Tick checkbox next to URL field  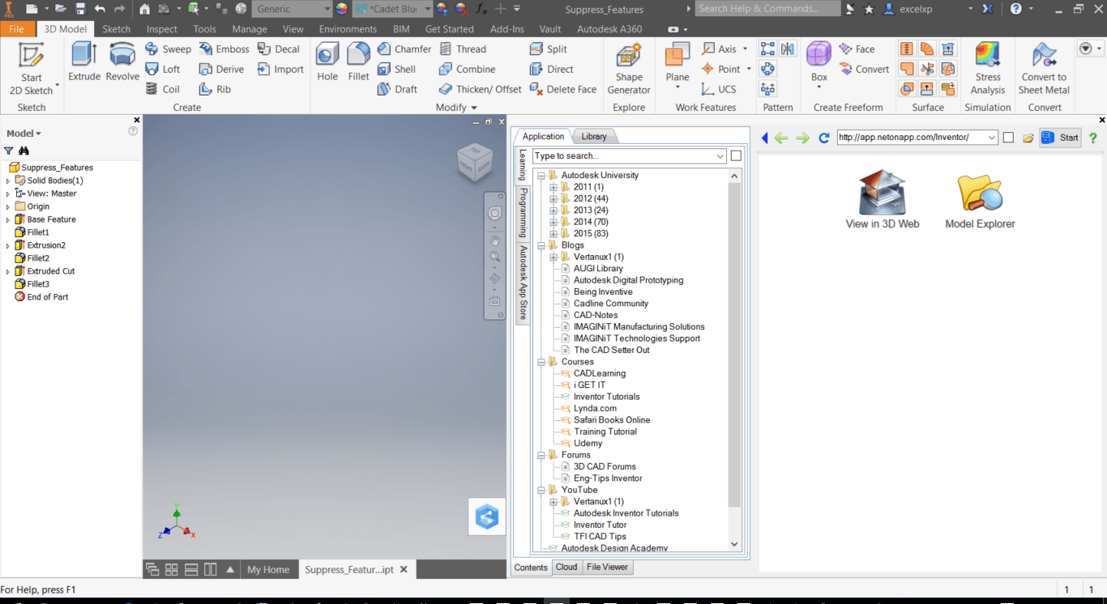coord(1008,138)
